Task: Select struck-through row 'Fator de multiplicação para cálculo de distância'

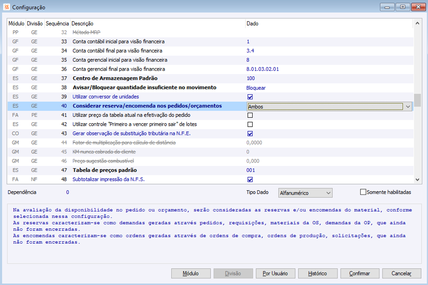Action: 210,142
